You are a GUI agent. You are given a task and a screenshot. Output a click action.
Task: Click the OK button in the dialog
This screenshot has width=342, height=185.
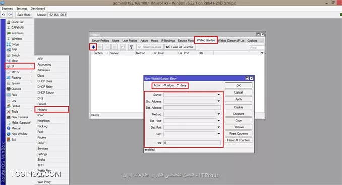(x=239, y=85)
